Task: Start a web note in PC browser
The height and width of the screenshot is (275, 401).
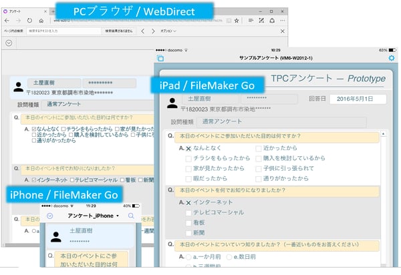Action: 261,21
